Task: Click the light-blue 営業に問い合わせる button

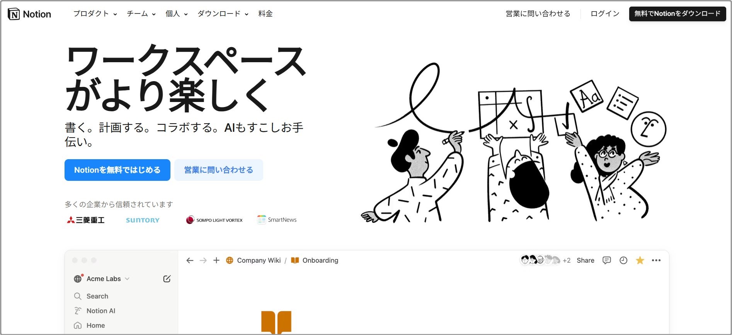Action: (x=219, y=170)
